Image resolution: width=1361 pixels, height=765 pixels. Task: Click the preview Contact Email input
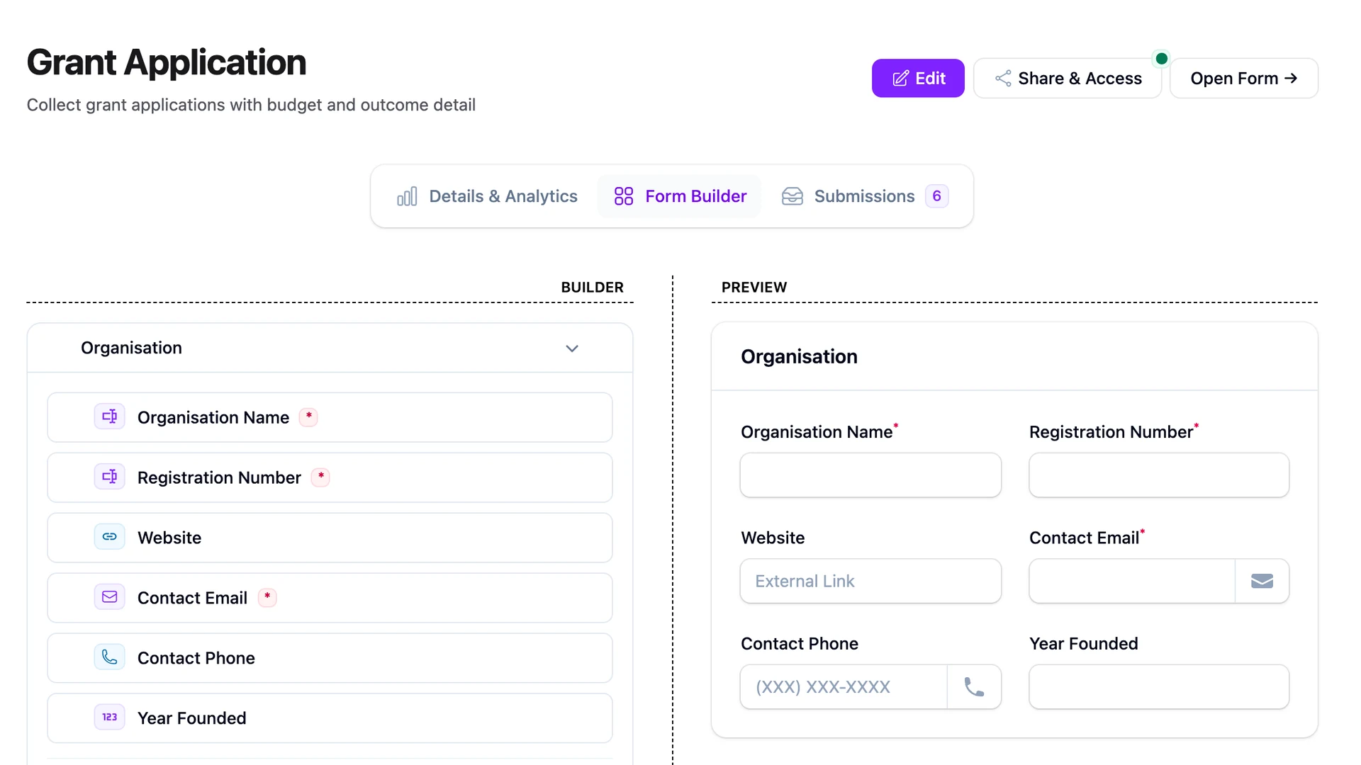[x=1131, y=581]
